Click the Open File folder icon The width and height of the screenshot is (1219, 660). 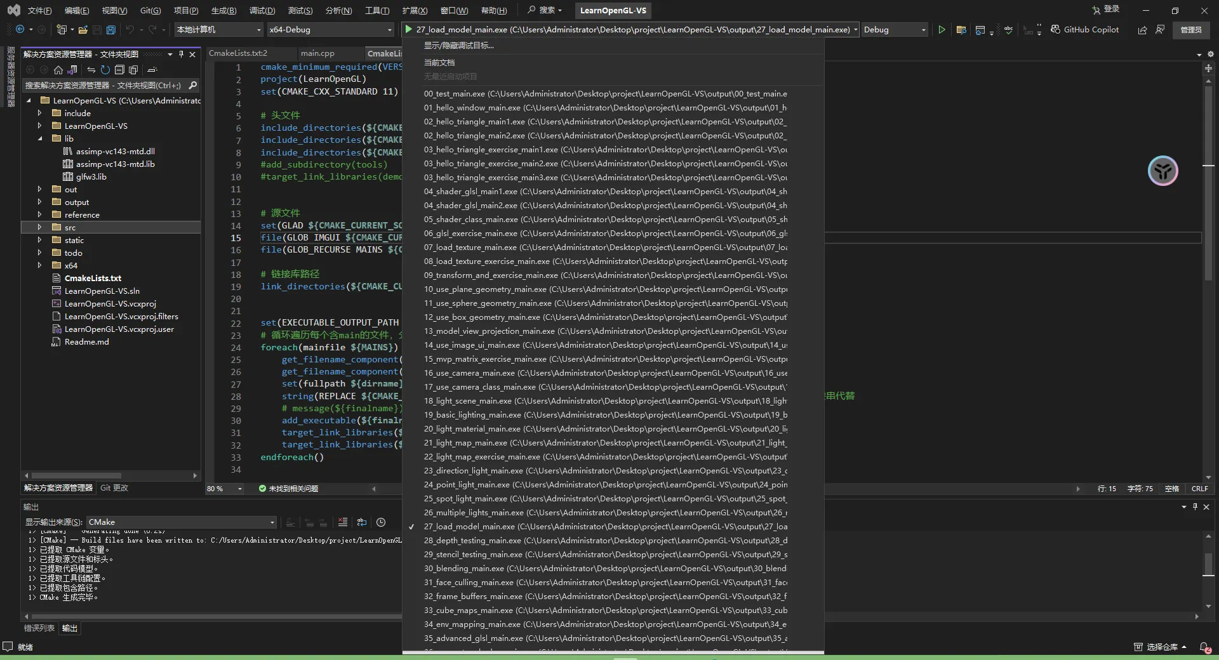coord(83,29)
